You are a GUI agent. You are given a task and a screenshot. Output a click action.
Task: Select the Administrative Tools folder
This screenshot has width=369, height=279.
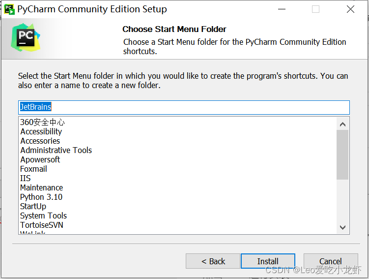pos(56,150)
